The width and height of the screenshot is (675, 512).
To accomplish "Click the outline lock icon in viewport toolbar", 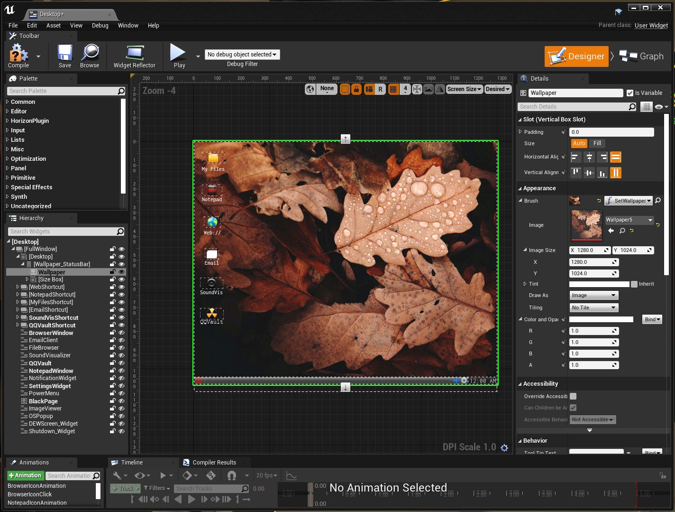I will point(356,89).
